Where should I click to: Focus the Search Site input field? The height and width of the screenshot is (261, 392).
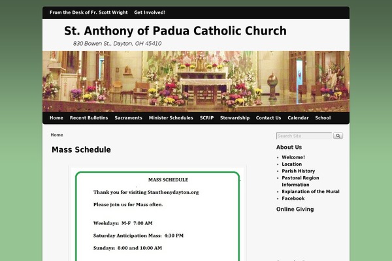coord(304,136)
